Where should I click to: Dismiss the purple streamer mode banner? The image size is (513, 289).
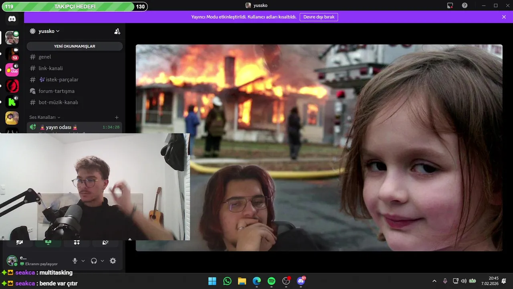point(504,17)
